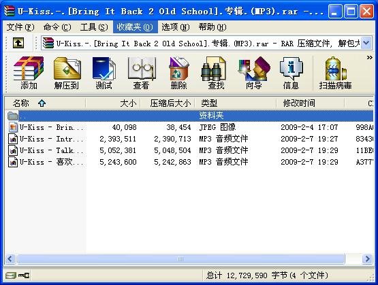The height and width of the screenshot is (285, 378).
Task: Click the 添加 (Add) toolbar icon
Action: [29, 73]
